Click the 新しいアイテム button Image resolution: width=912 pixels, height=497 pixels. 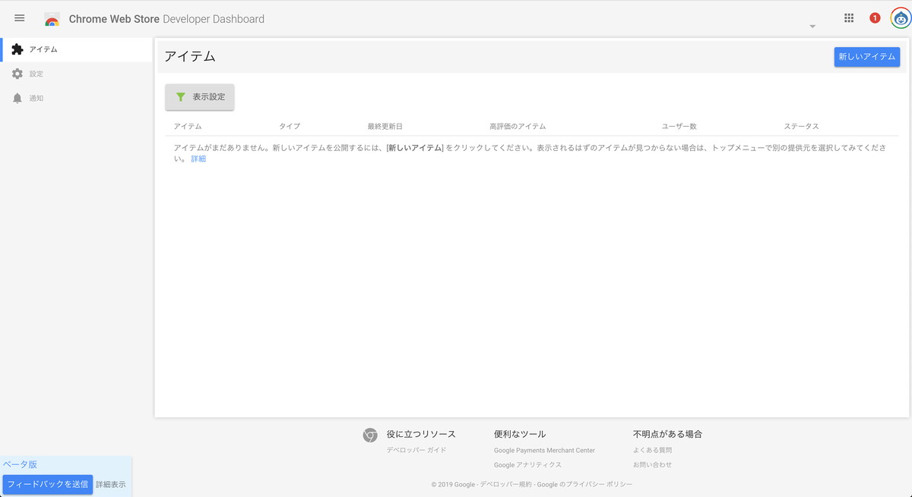coord(866,56)
